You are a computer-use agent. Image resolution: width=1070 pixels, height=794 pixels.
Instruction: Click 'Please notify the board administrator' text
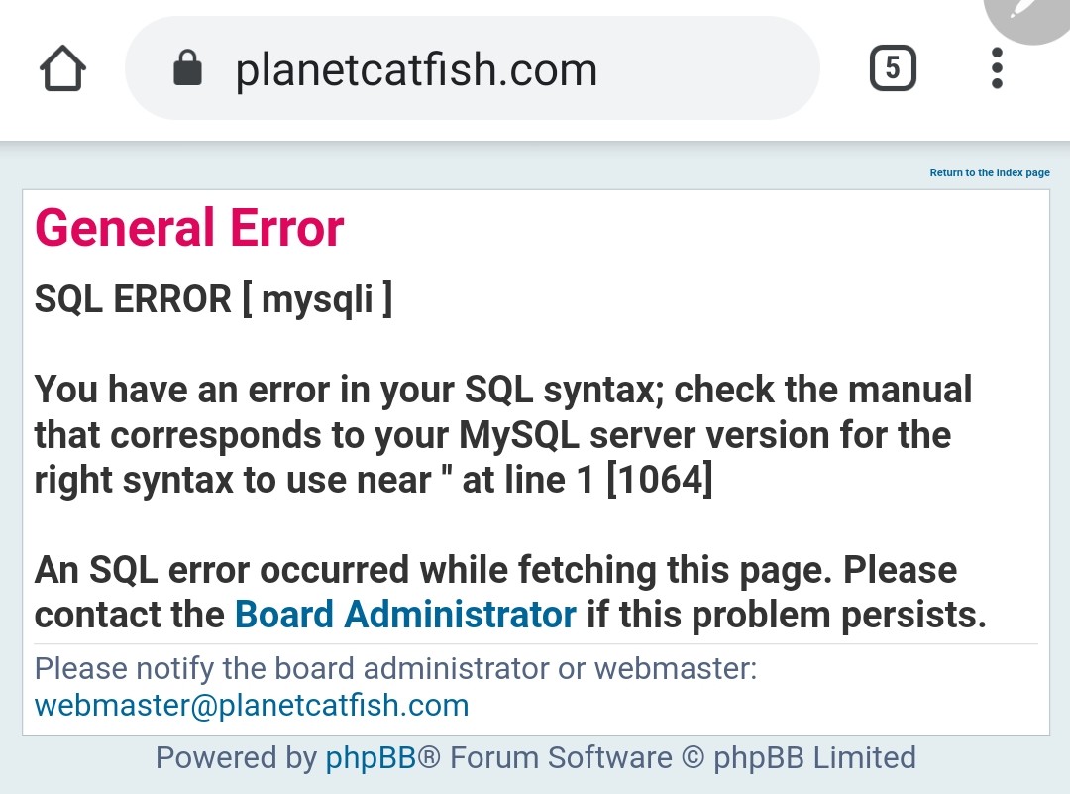[x=395, y=668]
